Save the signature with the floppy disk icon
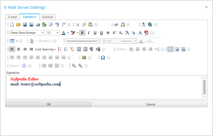213x136 pixels. point(25,24)
